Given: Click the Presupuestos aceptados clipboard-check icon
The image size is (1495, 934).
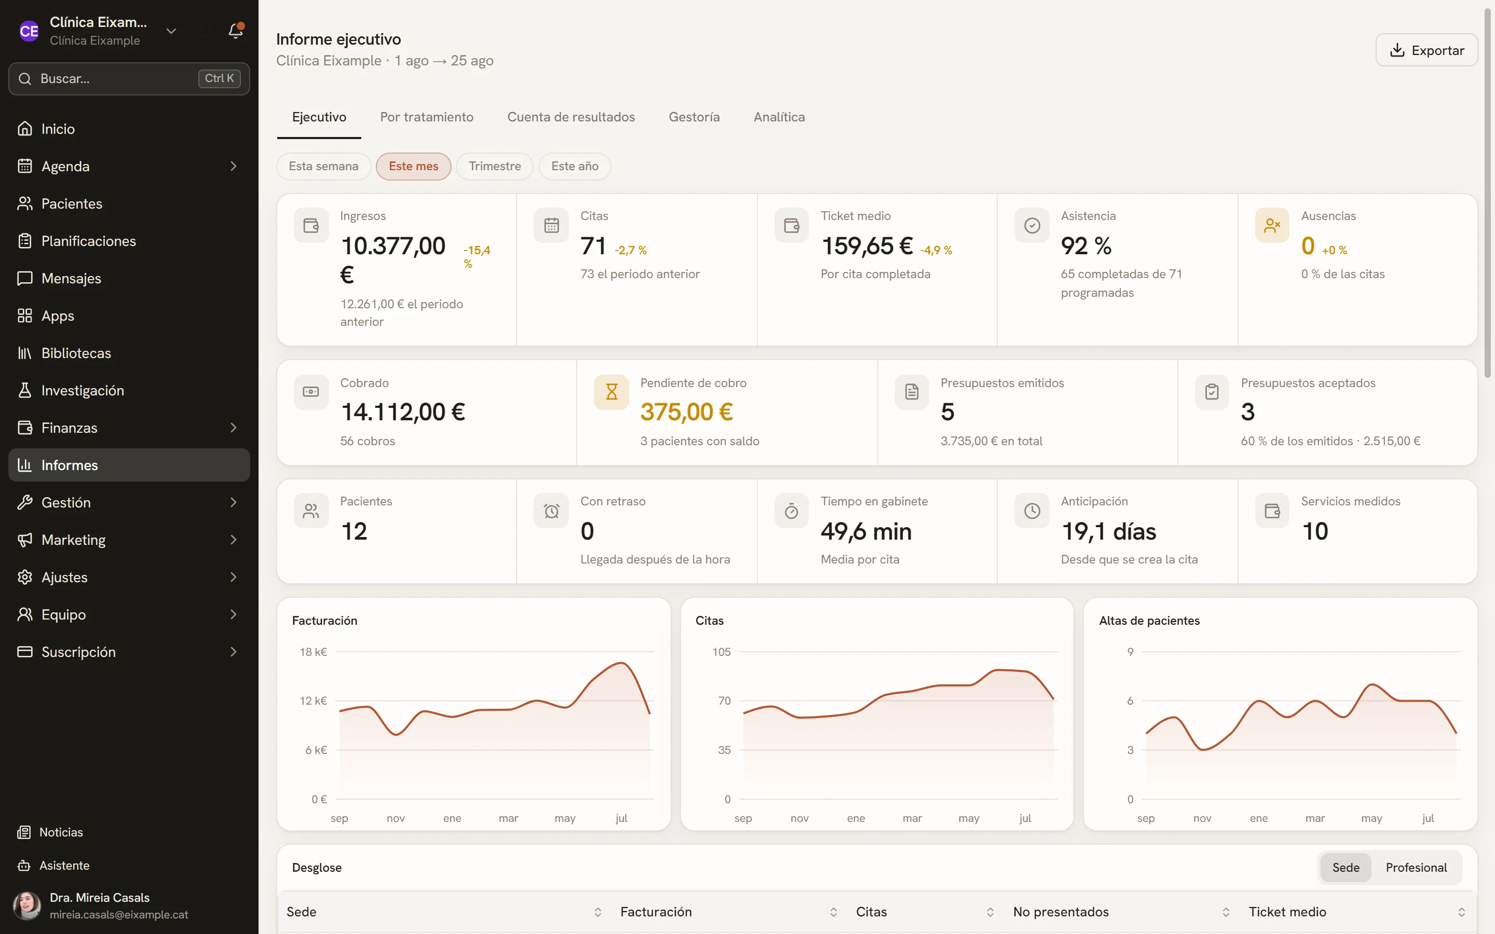Looking at the screenshot, I should coord(1212,392).
